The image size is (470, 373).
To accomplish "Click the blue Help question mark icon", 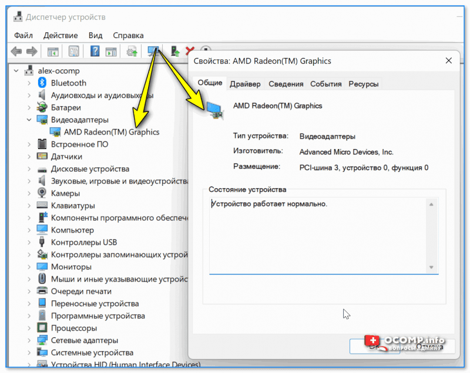I will click(95, 51).
